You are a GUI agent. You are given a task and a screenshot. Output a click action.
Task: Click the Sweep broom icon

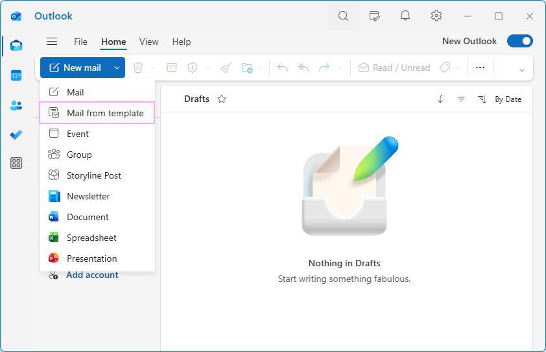[226, 68]
